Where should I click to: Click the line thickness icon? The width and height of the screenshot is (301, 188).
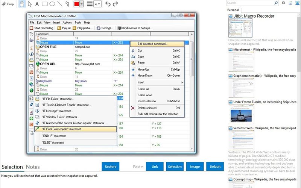click(90, 4)
